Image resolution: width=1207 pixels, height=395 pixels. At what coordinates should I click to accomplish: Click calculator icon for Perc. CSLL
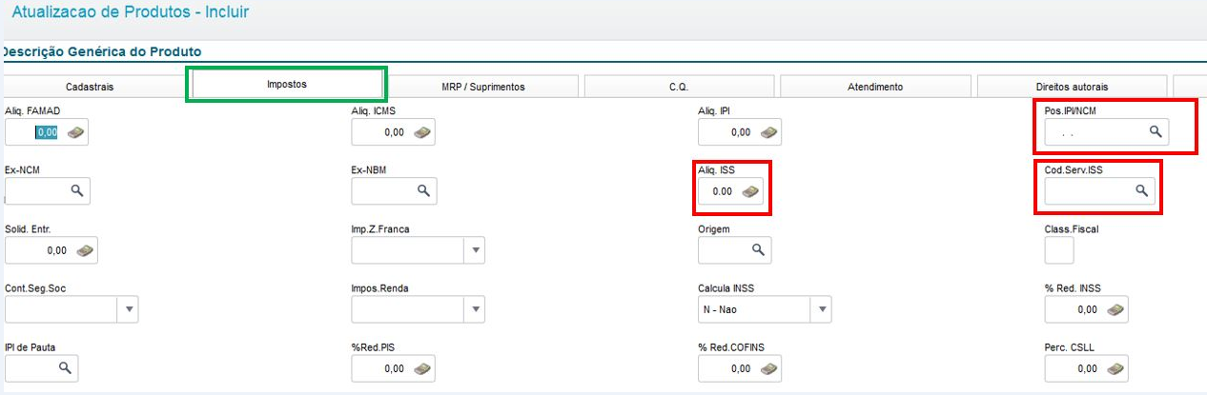point(1116,368)
